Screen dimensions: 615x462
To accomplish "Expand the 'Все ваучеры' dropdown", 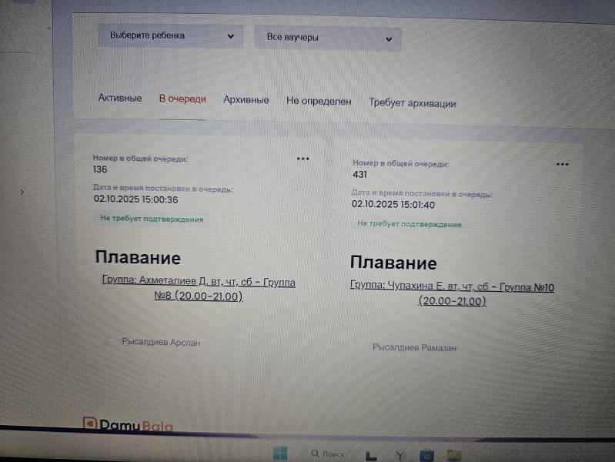I will point(328,38).
